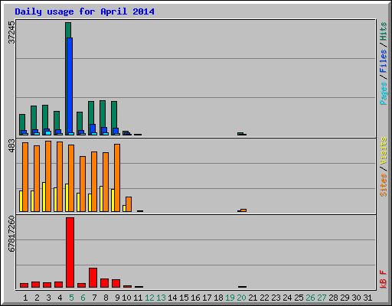Screen dimensions: 392x306
Task: Click day label 16 on the x-axis
Action: (x=195, y=298)
